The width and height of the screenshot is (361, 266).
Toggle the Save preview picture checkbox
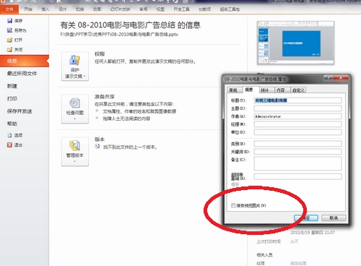pos(233,205)
